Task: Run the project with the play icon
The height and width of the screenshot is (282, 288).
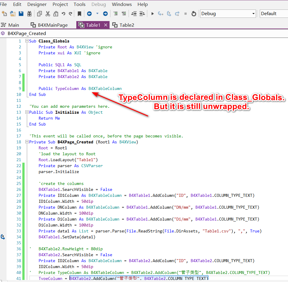Action: click(153, 14)
